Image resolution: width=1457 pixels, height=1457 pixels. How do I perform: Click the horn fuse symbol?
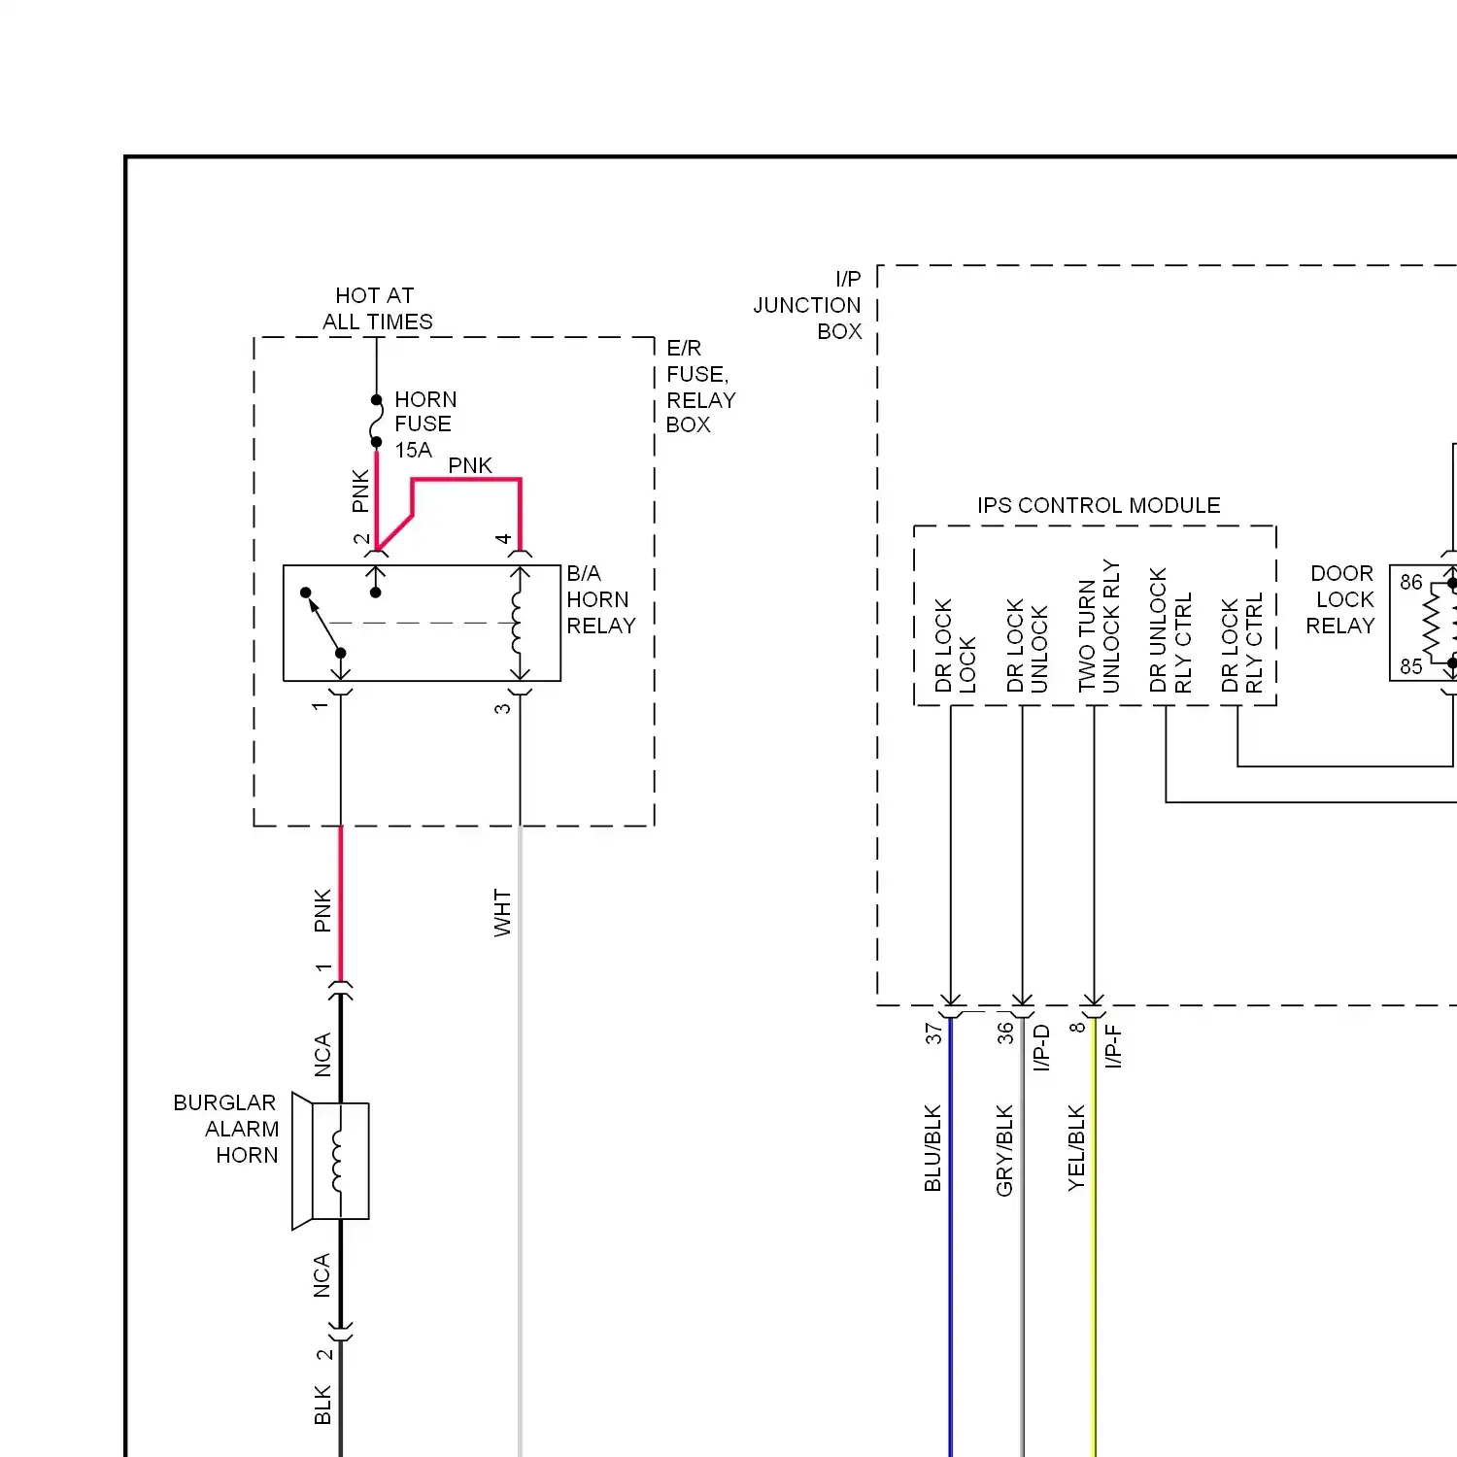376,421
